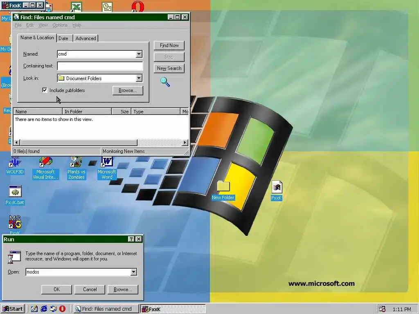Select the Name & Location tab

click(37, 38)
